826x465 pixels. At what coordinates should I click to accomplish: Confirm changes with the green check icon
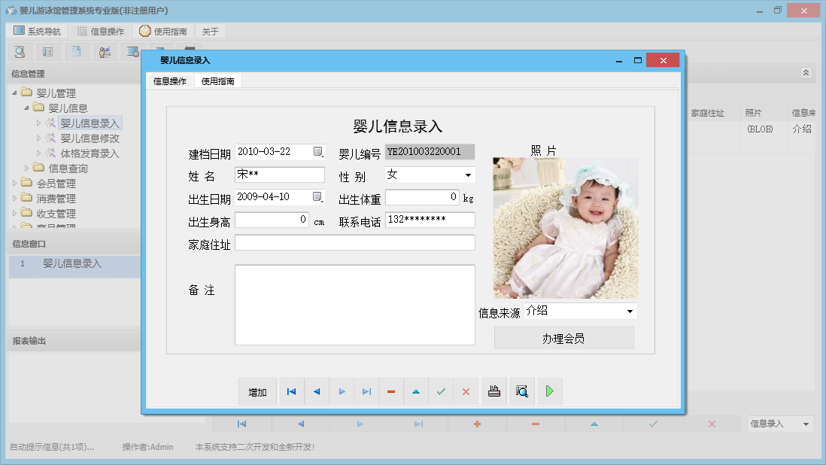pos(440,391)
